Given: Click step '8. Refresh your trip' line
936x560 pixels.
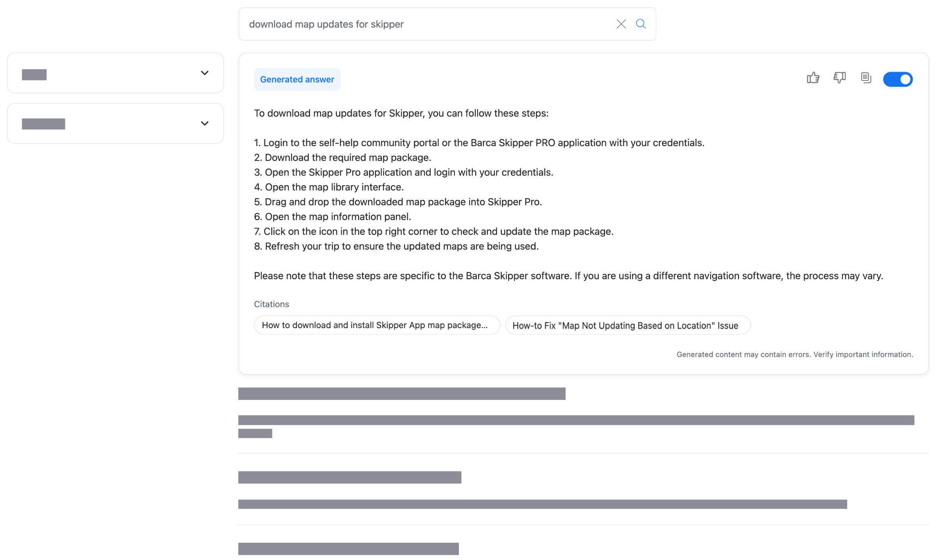Looking at the screenshot, I should point(396,246).
